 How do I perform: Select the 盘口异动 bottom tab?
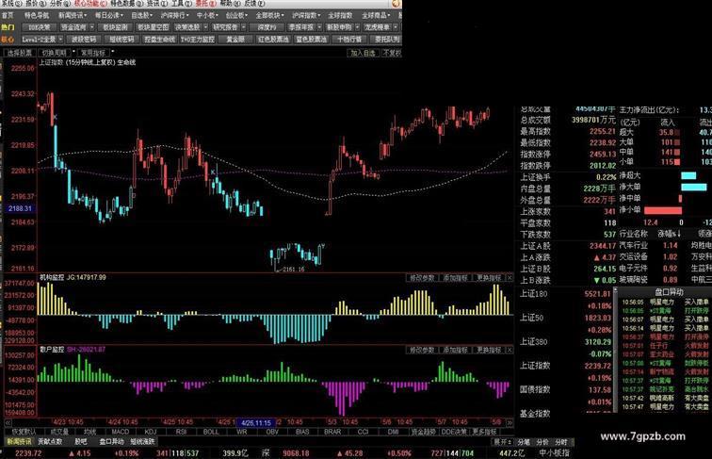click(x=112, y=442)
